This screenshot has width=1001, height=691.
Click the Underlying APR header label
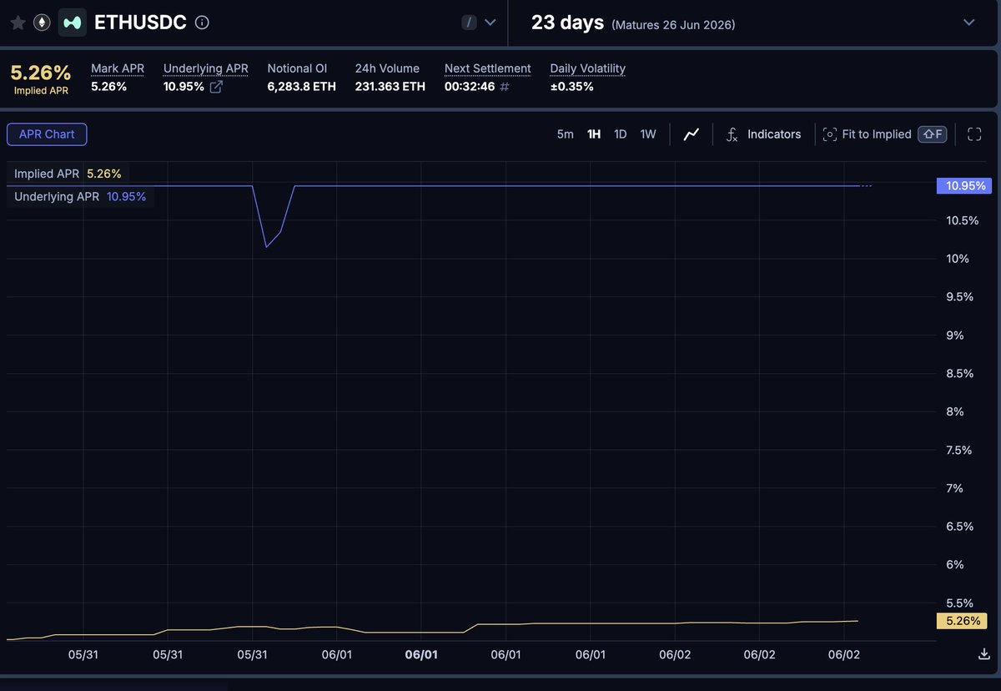[x=206, y=68]
